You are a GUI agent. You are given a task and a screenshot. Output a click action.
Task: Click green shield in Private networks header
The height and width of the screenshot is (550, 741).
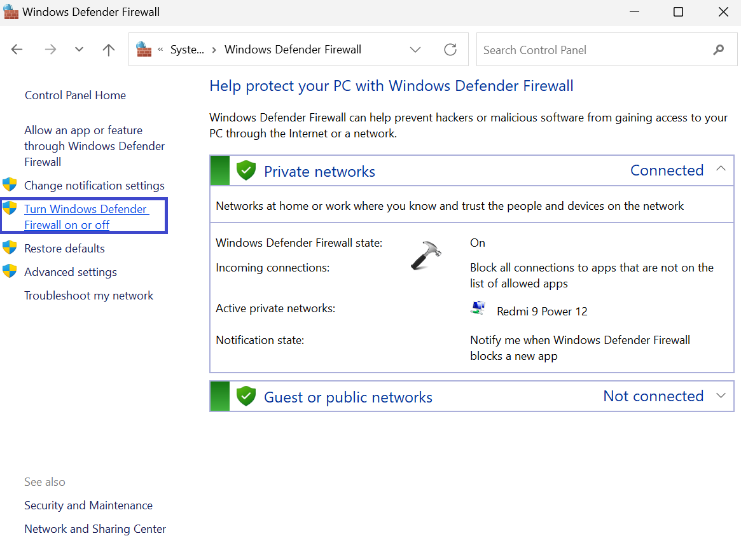246,170
